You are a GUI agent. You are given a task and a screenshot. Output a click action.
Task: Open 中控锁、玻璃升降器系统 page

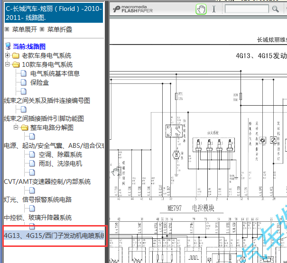click(x=37, y=218)
